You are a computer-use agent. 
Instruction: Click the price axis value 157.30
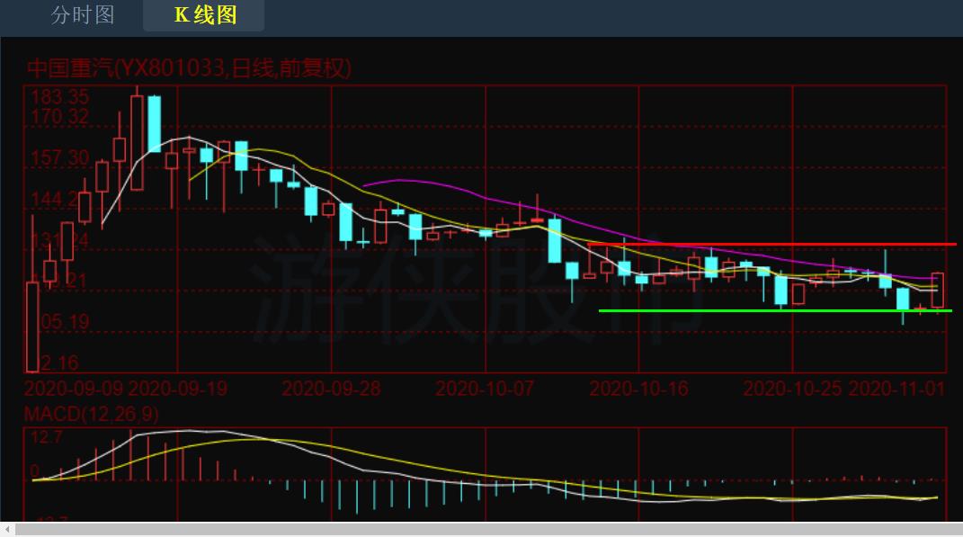[x=59, y=158]
